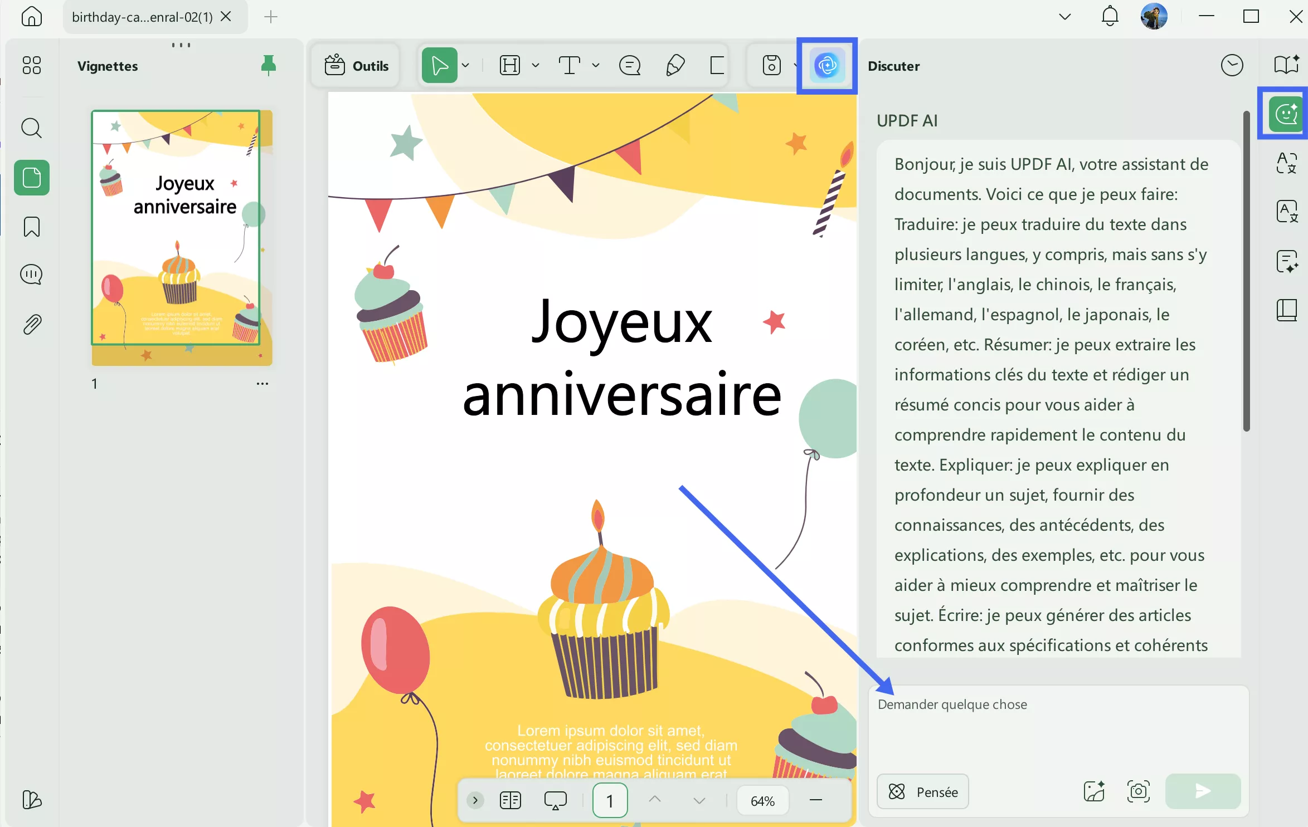Open the document translate icon
The width and height of the screenshot is (1308, 827).
1286,212
